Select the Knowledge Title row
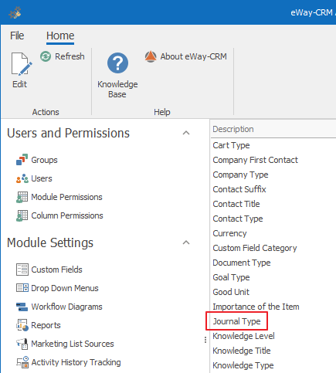Screen dimensions: 336x373 (x=273, y=351)
